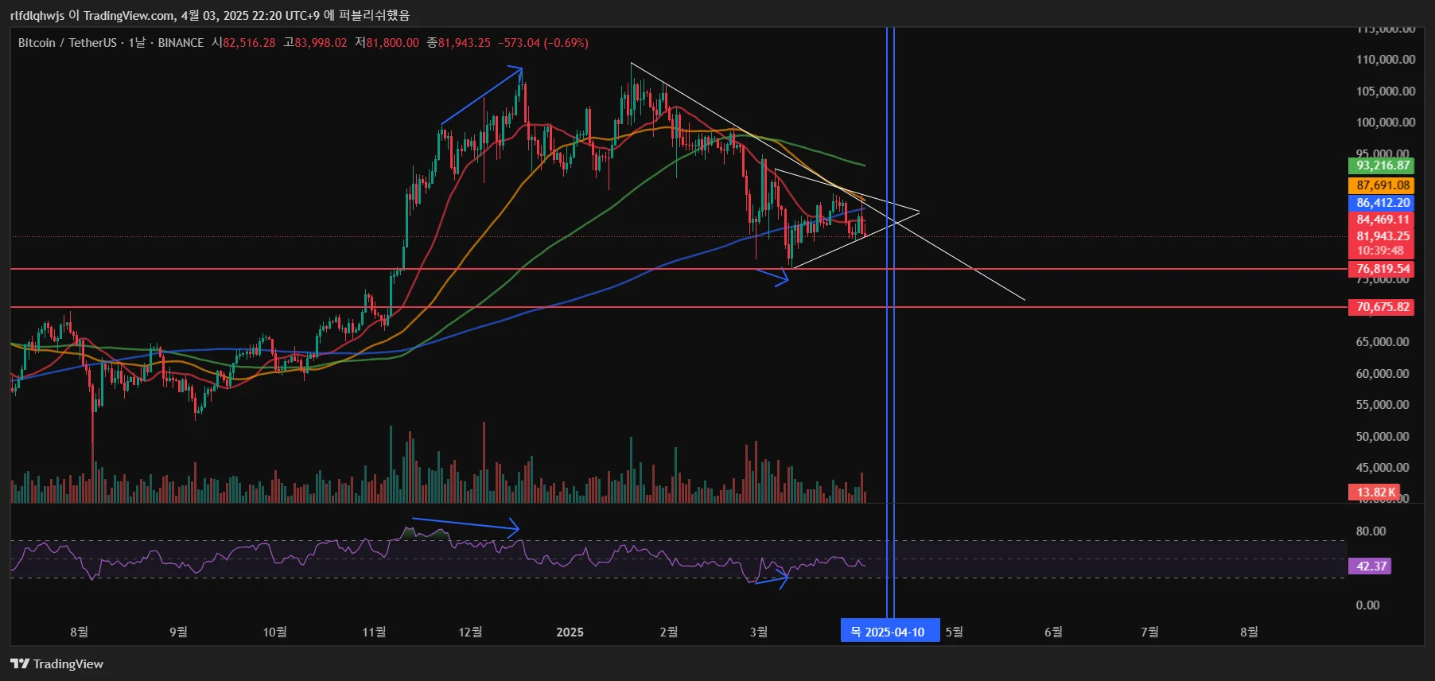Click the blue arrow near March low
Image resolution: width=1435 pixels, height=681 pixels.
pyautogui.click(x=771, y=276)
